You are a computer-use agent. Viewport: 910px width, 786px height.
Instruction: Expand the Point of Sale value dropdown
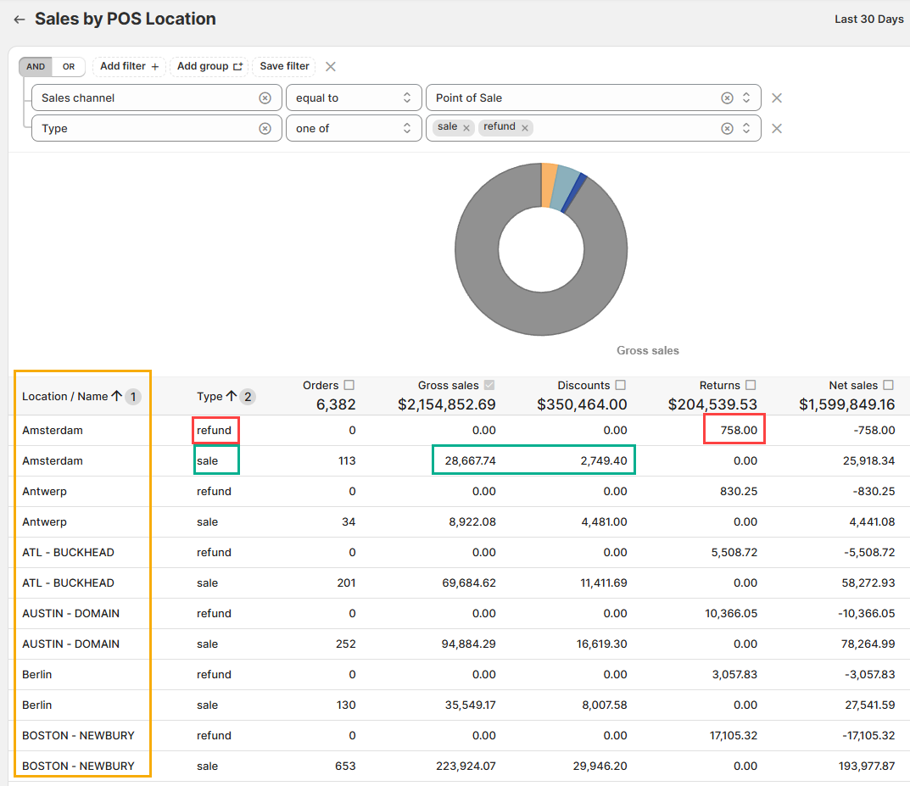(x=746, y=98)
